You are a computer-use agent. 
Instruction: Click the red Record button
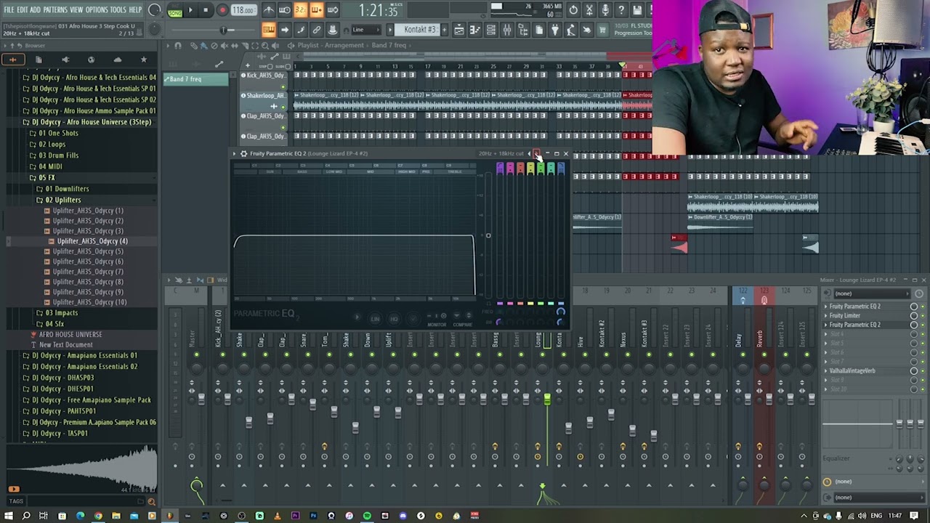coord(223,10)
